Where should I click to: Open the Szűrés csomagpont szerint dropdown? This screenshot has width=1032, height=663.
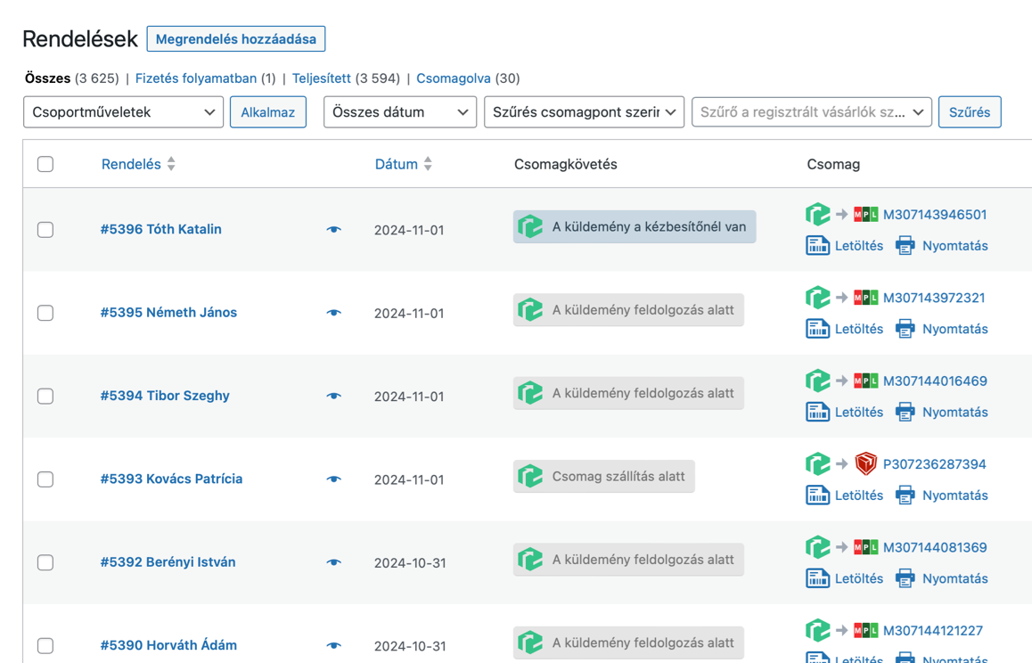(584, 111)
